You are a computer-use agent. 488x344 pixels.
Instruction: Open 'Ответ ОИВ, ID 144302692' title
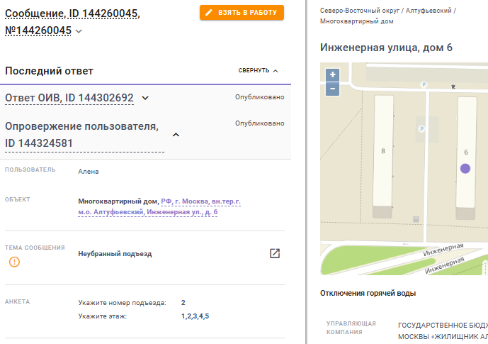point(69,98)
